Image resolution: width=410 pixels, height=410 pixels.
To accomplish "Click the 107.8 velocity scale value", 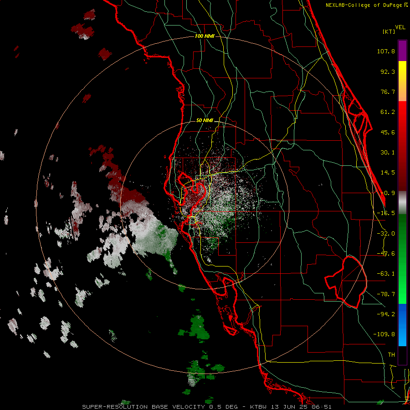I will click(x=386, y=51).
